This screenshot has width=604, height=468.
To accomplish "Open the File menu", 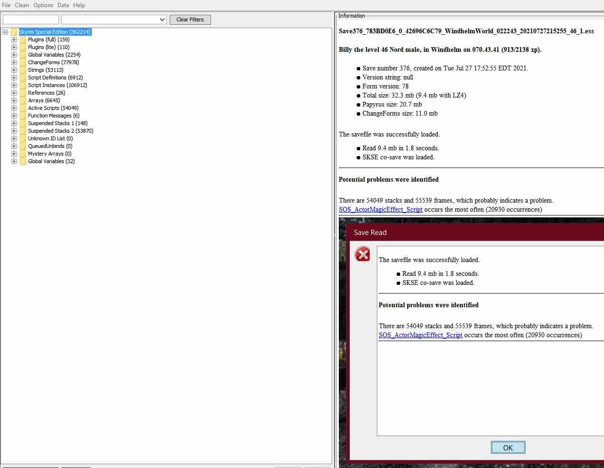I will (6, 5).
